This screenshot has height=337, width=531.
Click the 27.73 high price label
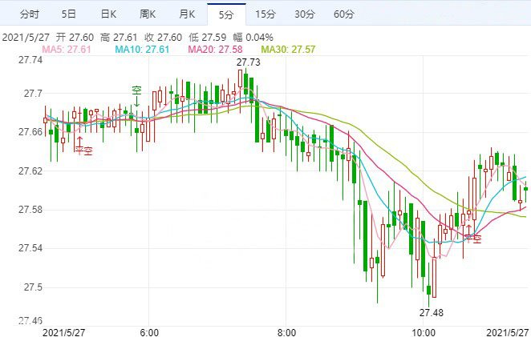pyautogui.click(x=248, y=62)
